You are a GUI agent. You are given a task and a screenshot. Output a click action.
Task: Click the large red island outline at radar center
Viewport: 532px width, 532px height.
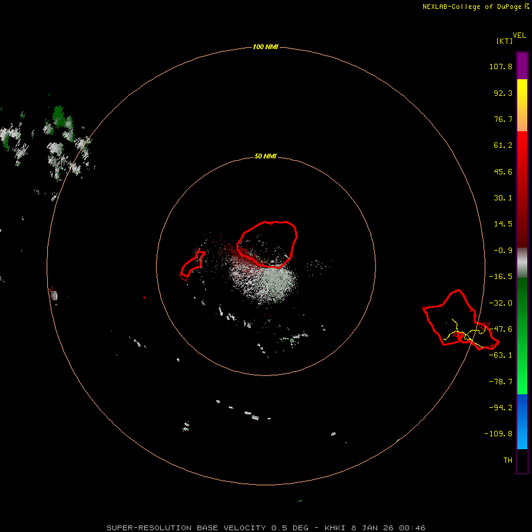(267, 244)
